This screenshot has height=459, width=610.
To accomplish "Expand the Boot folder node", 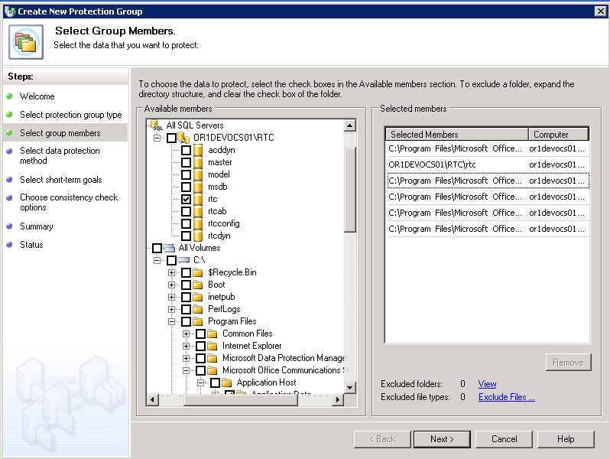I will (x=171, y=285).
